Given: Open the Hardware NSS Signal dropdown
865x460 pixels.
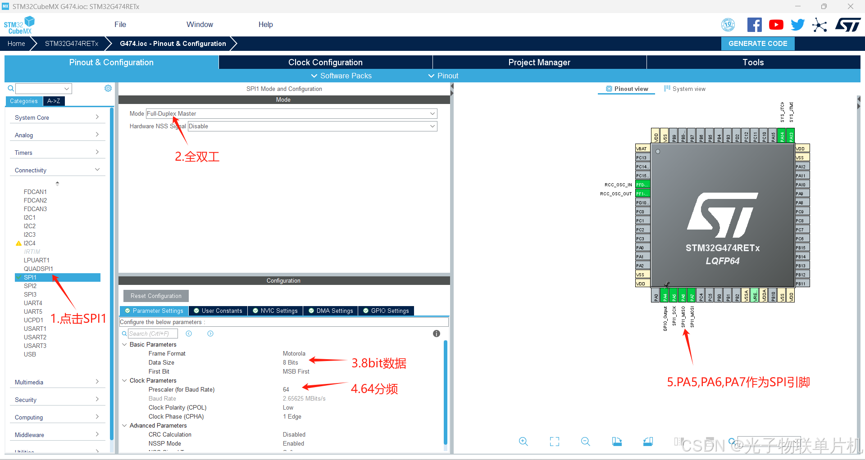Looking at the screenshot, I should click(x=312, y=126).
